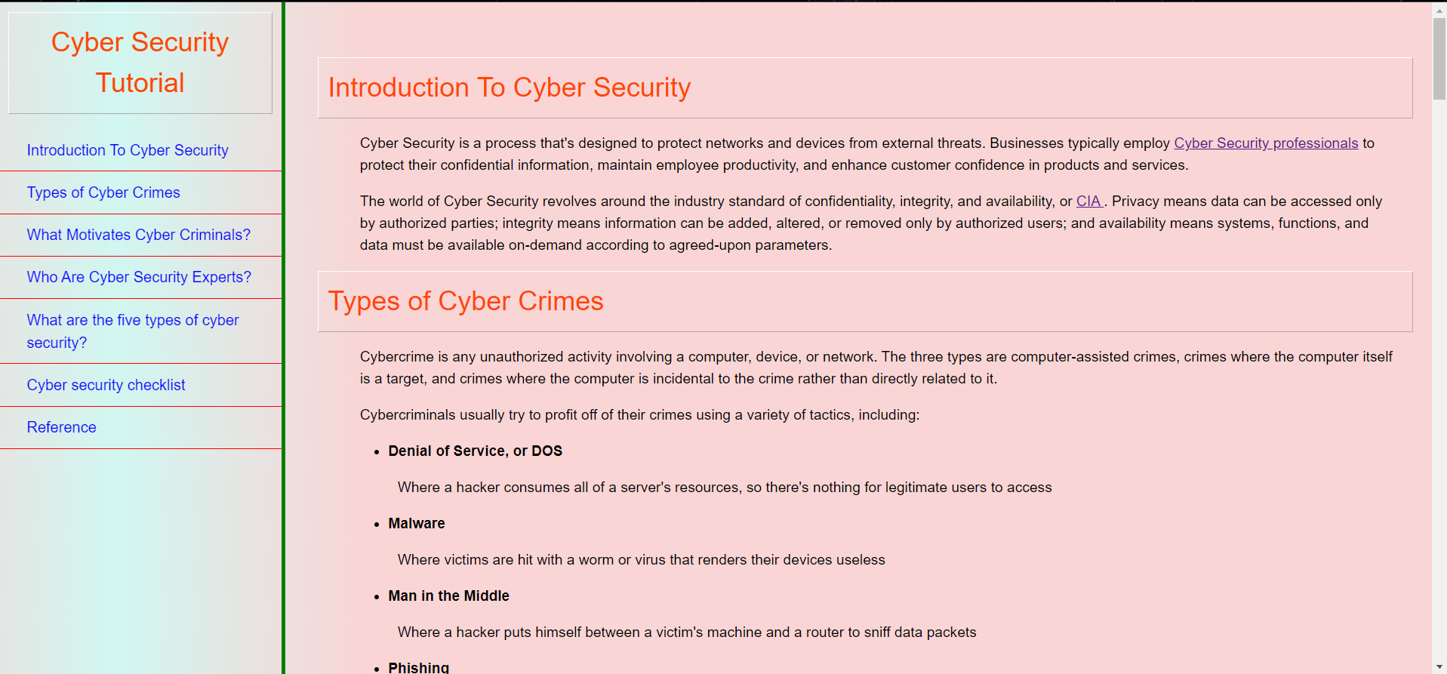The image size is (1447, 674).
Task: Follow the Cyber Security professionals hyperlink
Action: [1265, 143]
